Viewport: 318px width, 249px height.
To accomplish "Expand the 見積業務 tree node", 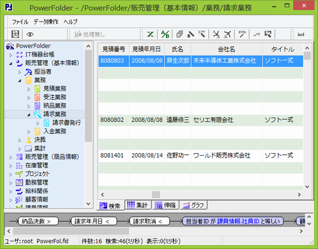I will pos(29,89).
